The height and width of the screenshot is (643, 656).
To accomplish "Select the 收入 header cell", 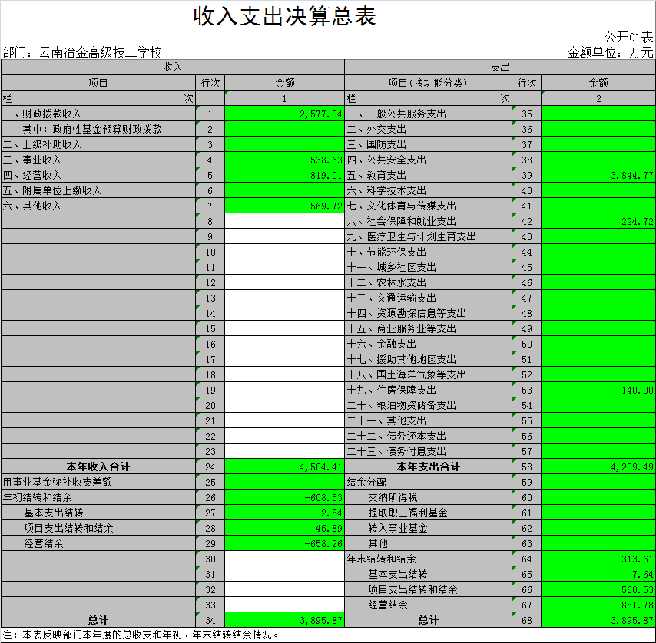I will 173,68.
